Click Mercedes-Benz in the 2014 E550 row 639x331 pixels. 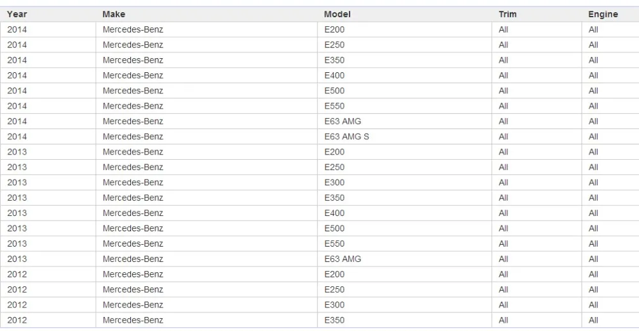133,106
